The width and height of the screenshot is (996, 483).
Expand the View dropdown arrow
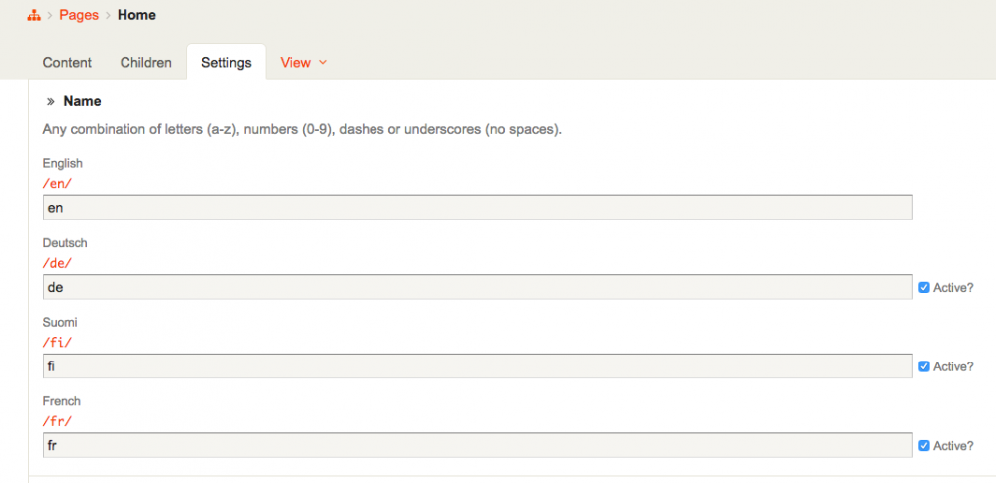point(323,62)
